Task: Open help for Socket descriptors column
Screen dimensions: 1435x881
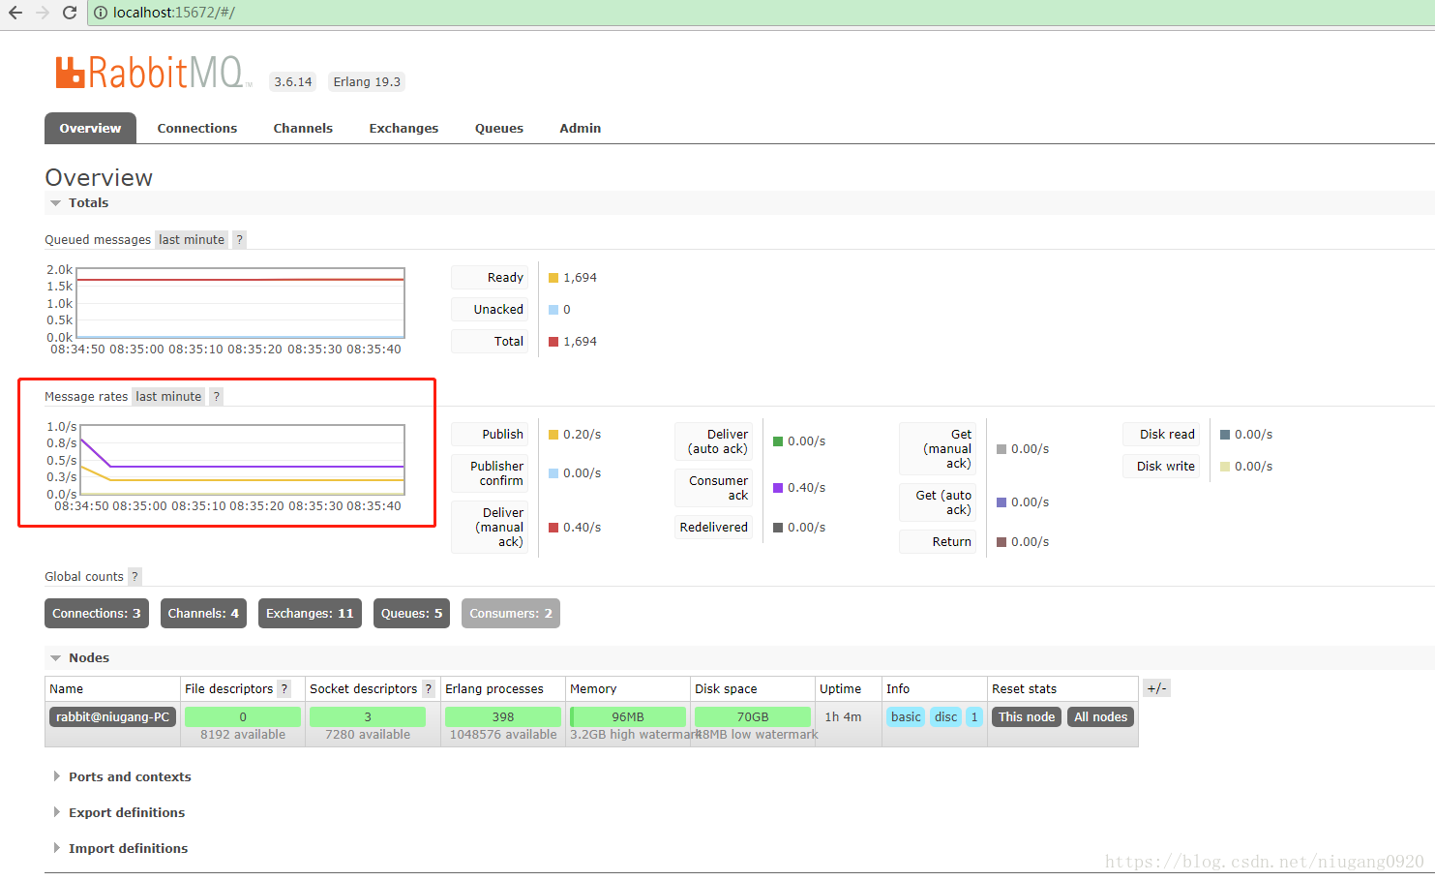Action: [428, 689]
